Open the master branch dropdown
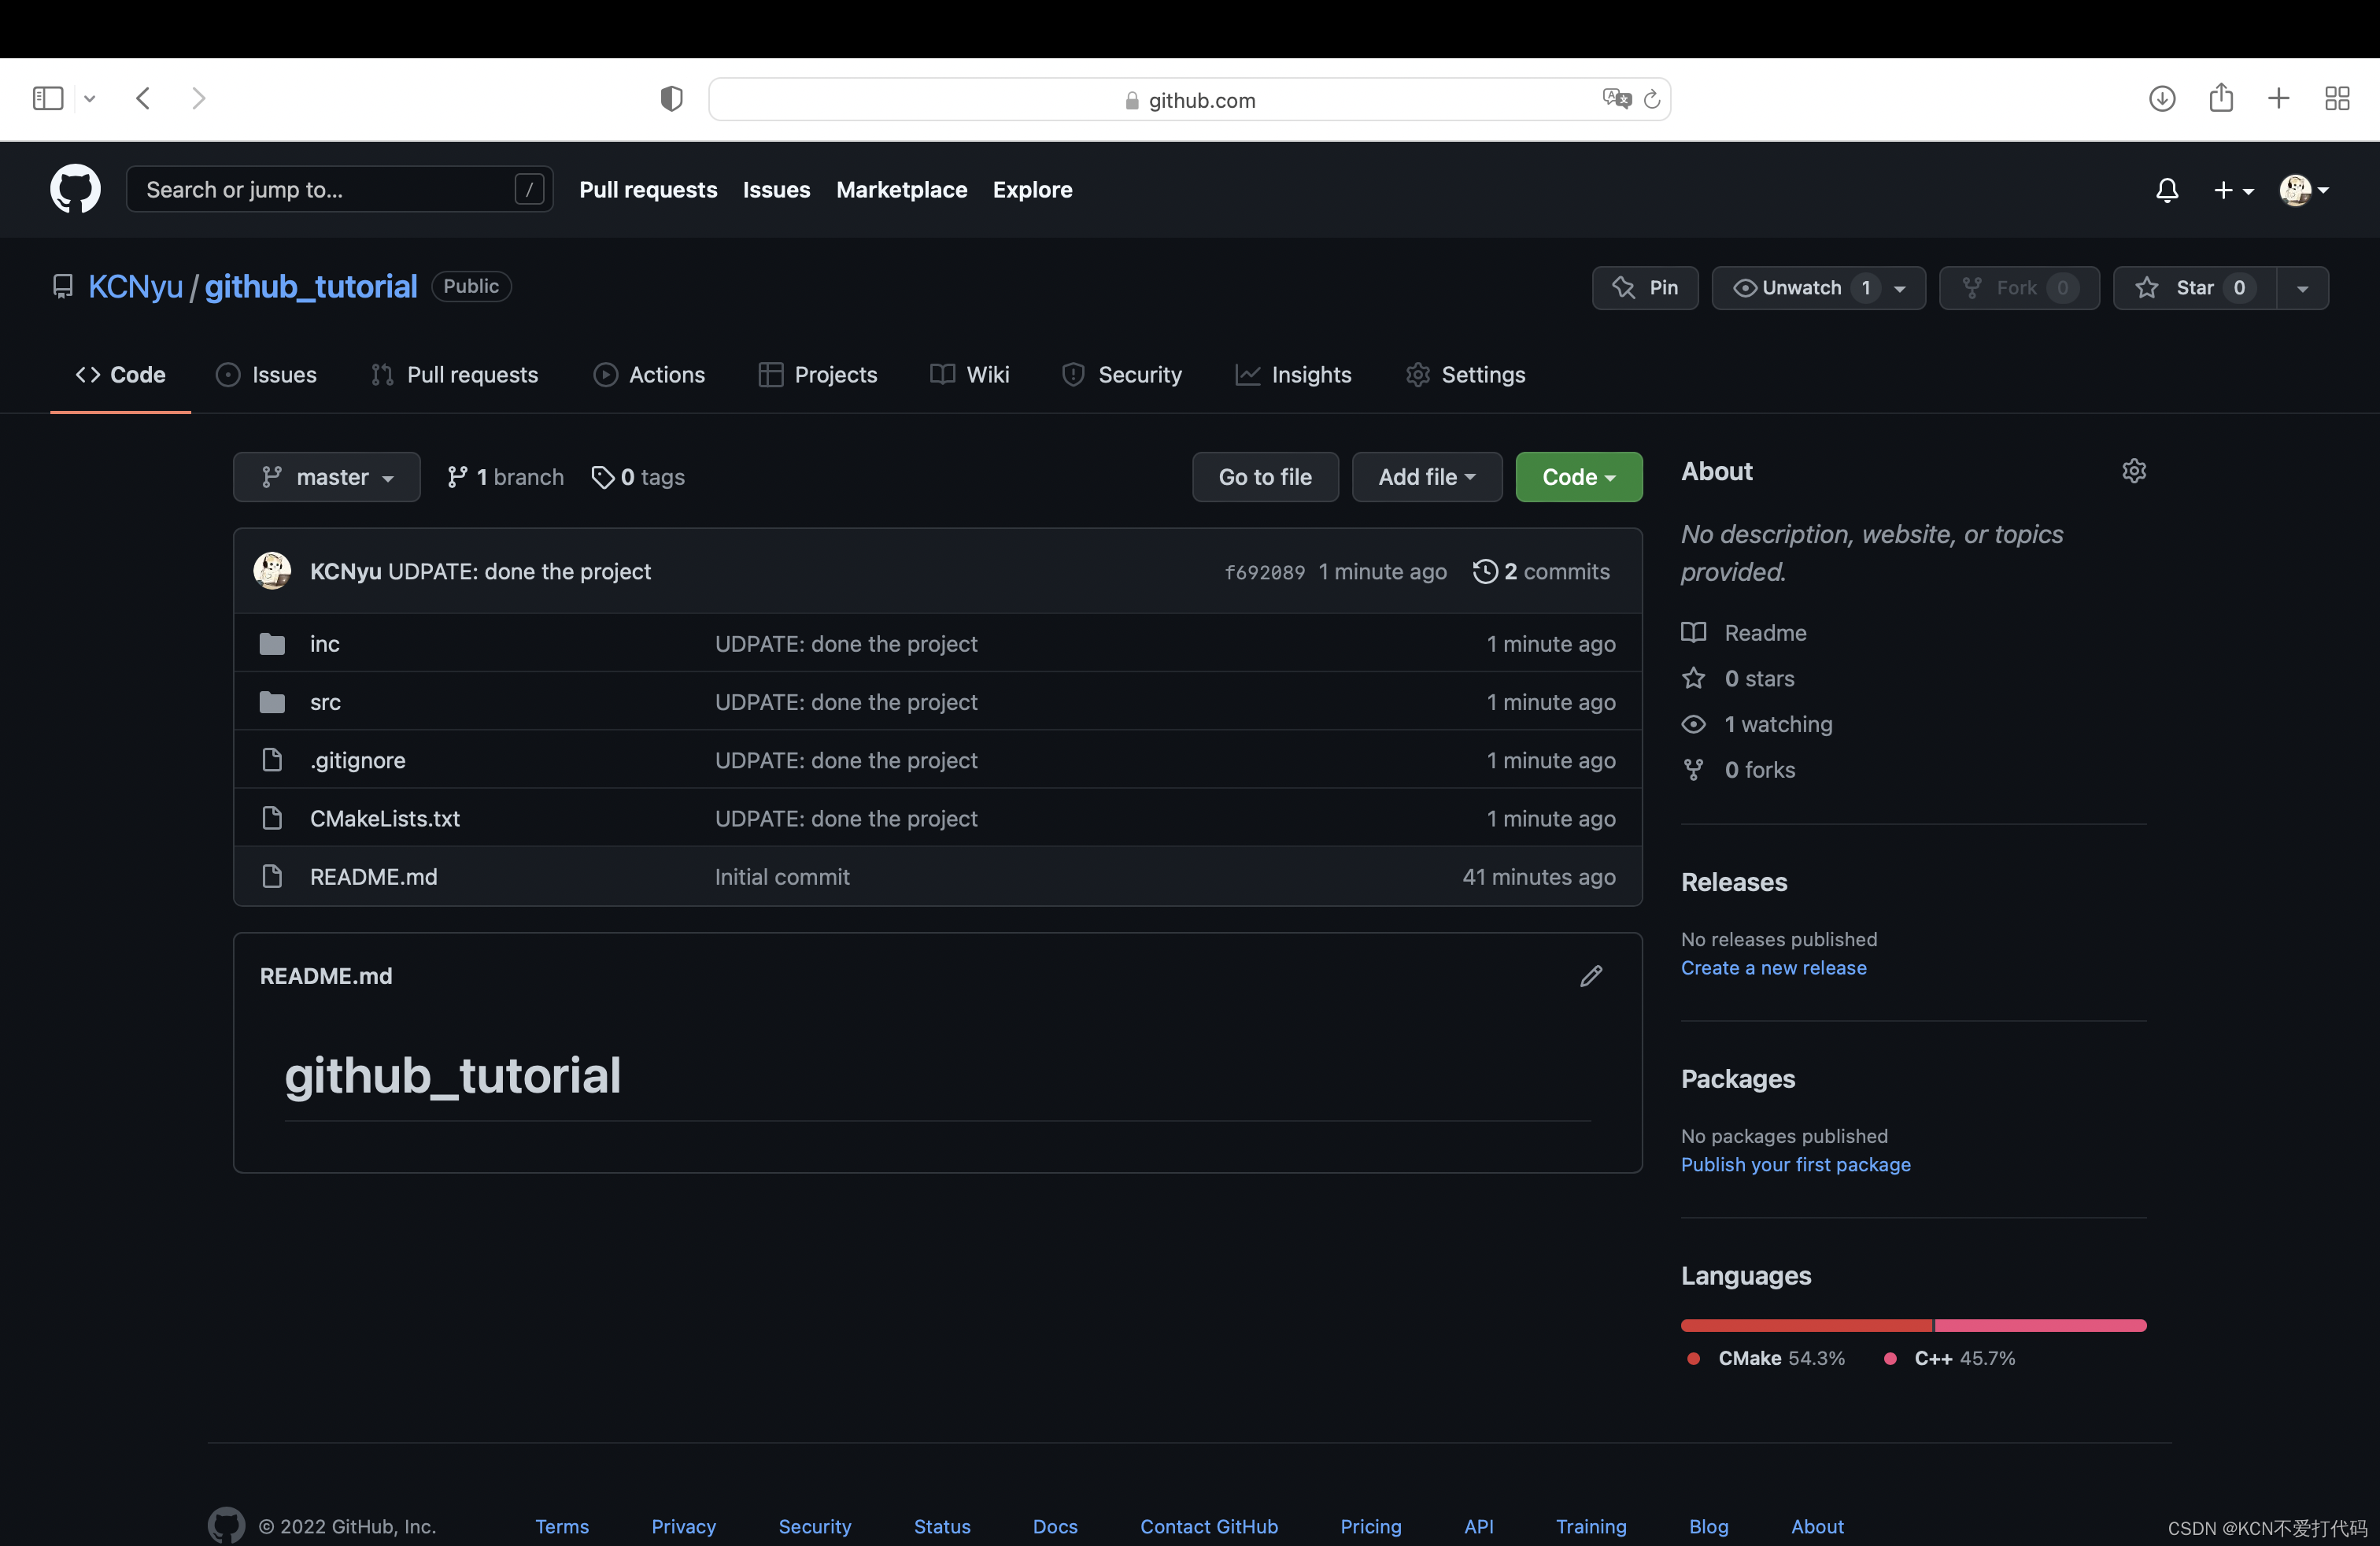This screenshot has height=1546, width=2380. click(x=326, y=477)
